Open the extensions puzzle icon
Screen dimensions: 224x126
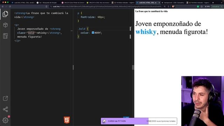tap(202, 7)
